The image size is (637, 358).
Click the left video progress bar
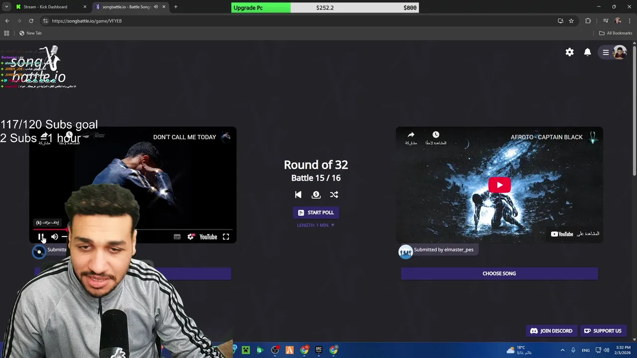pyautogui.click(x=132, y=230)
